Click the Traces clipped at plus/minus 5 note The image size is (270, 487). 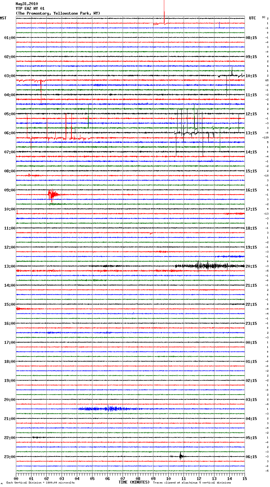point(192,483)
